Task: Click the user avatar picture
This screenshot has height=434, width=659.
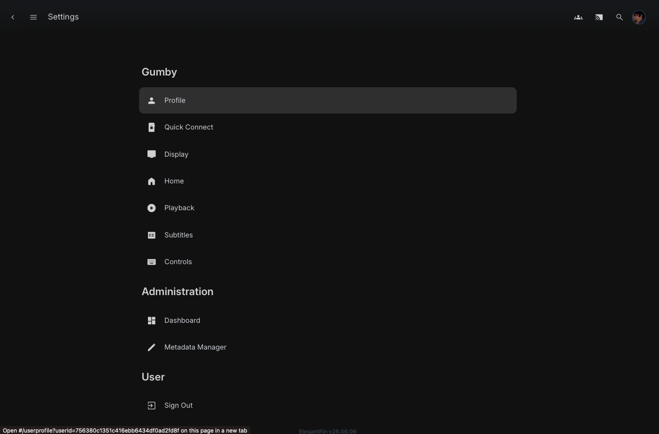Action: (639, 17)
